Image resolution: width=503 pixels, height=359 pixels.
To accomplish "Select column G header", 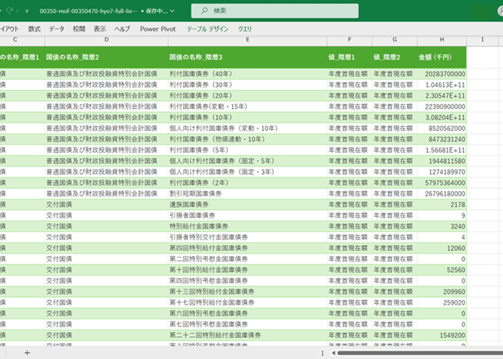I will click(395, 40).
